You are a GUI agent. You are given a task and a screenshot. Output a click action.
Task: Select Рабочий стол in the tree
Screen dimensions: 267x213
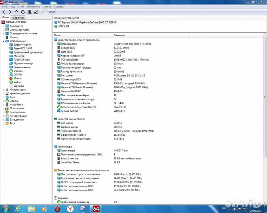[22, 60]
